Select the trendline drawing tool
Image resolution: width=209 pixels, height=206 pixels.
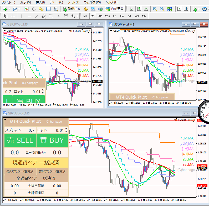36,16
